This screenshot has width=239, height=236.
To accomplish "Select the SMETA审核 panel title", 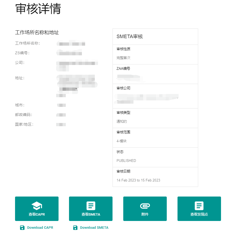I will tap(129, 37).
